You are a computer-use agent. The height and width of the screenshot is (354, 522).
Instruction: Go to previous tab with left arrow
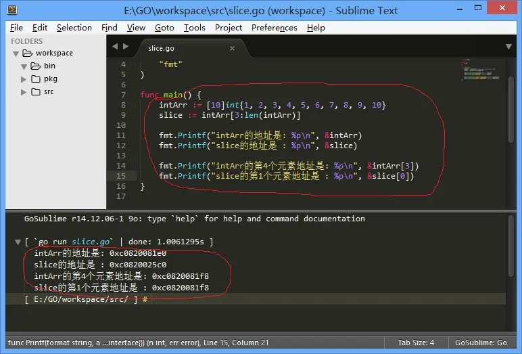(x=115, y=46)
